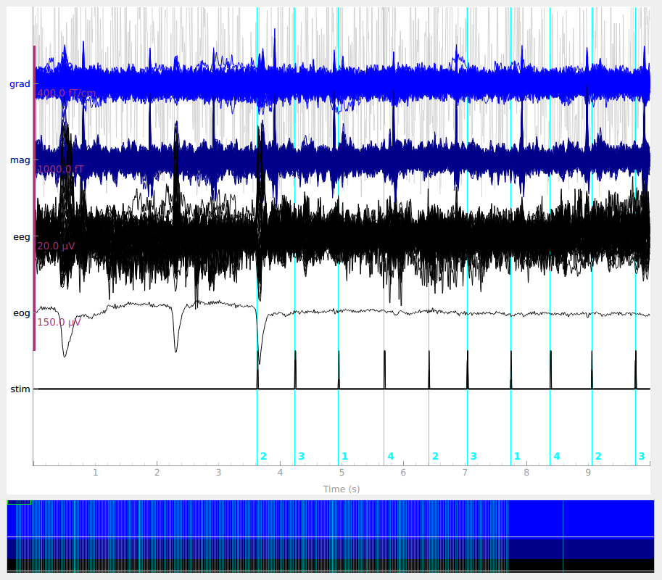Click the deepest EOG blink dip near 0.5 s
Viewport: 662px width, 580px height.
(x=65, y=356)
